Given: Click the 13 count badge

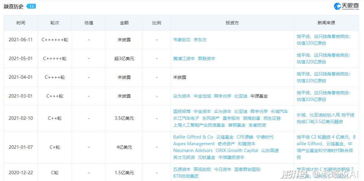Looking at the screenshot, I should 31,6.
